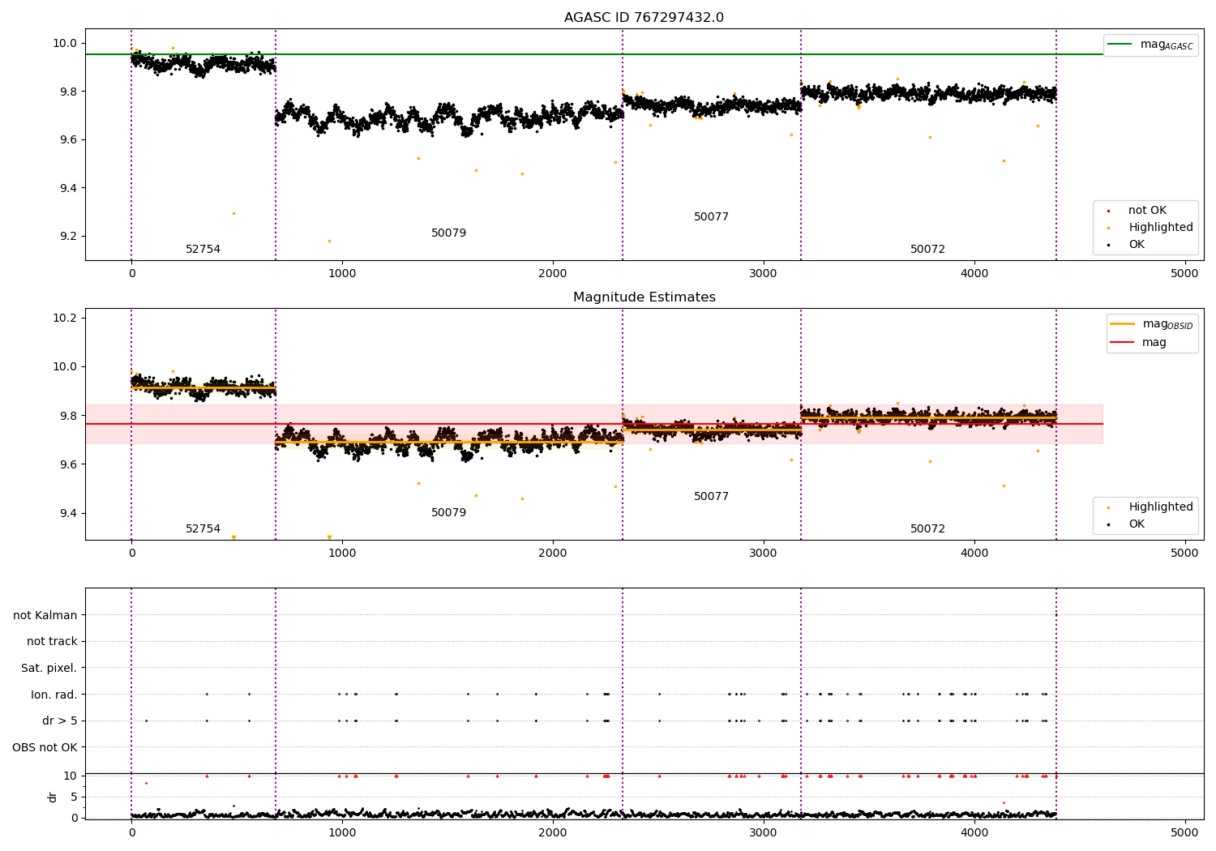Click obsid label 50077 in top panel

coord(711,217)
